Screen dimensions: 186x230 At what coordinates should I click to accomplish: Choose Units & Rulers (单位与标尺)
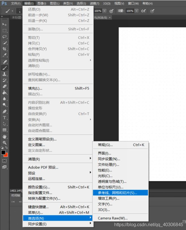pyautogui.click(x=120, y=187)
